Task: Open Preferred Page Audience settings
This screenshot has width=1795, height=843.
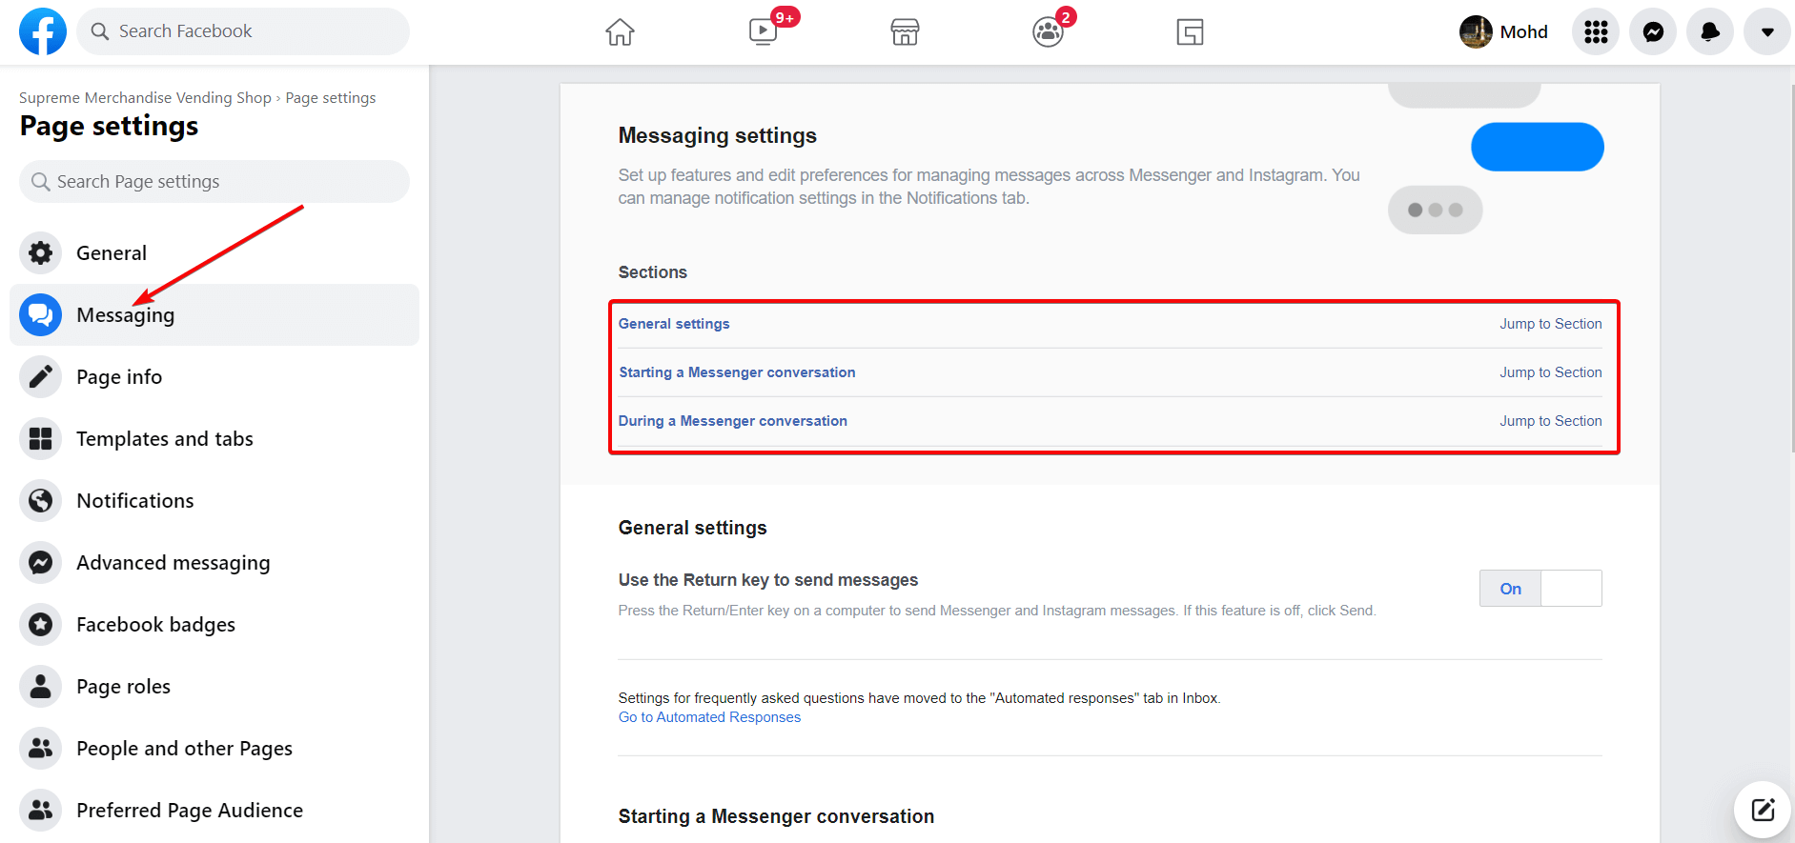Action: pyautogui.click(x=214, y=810)
